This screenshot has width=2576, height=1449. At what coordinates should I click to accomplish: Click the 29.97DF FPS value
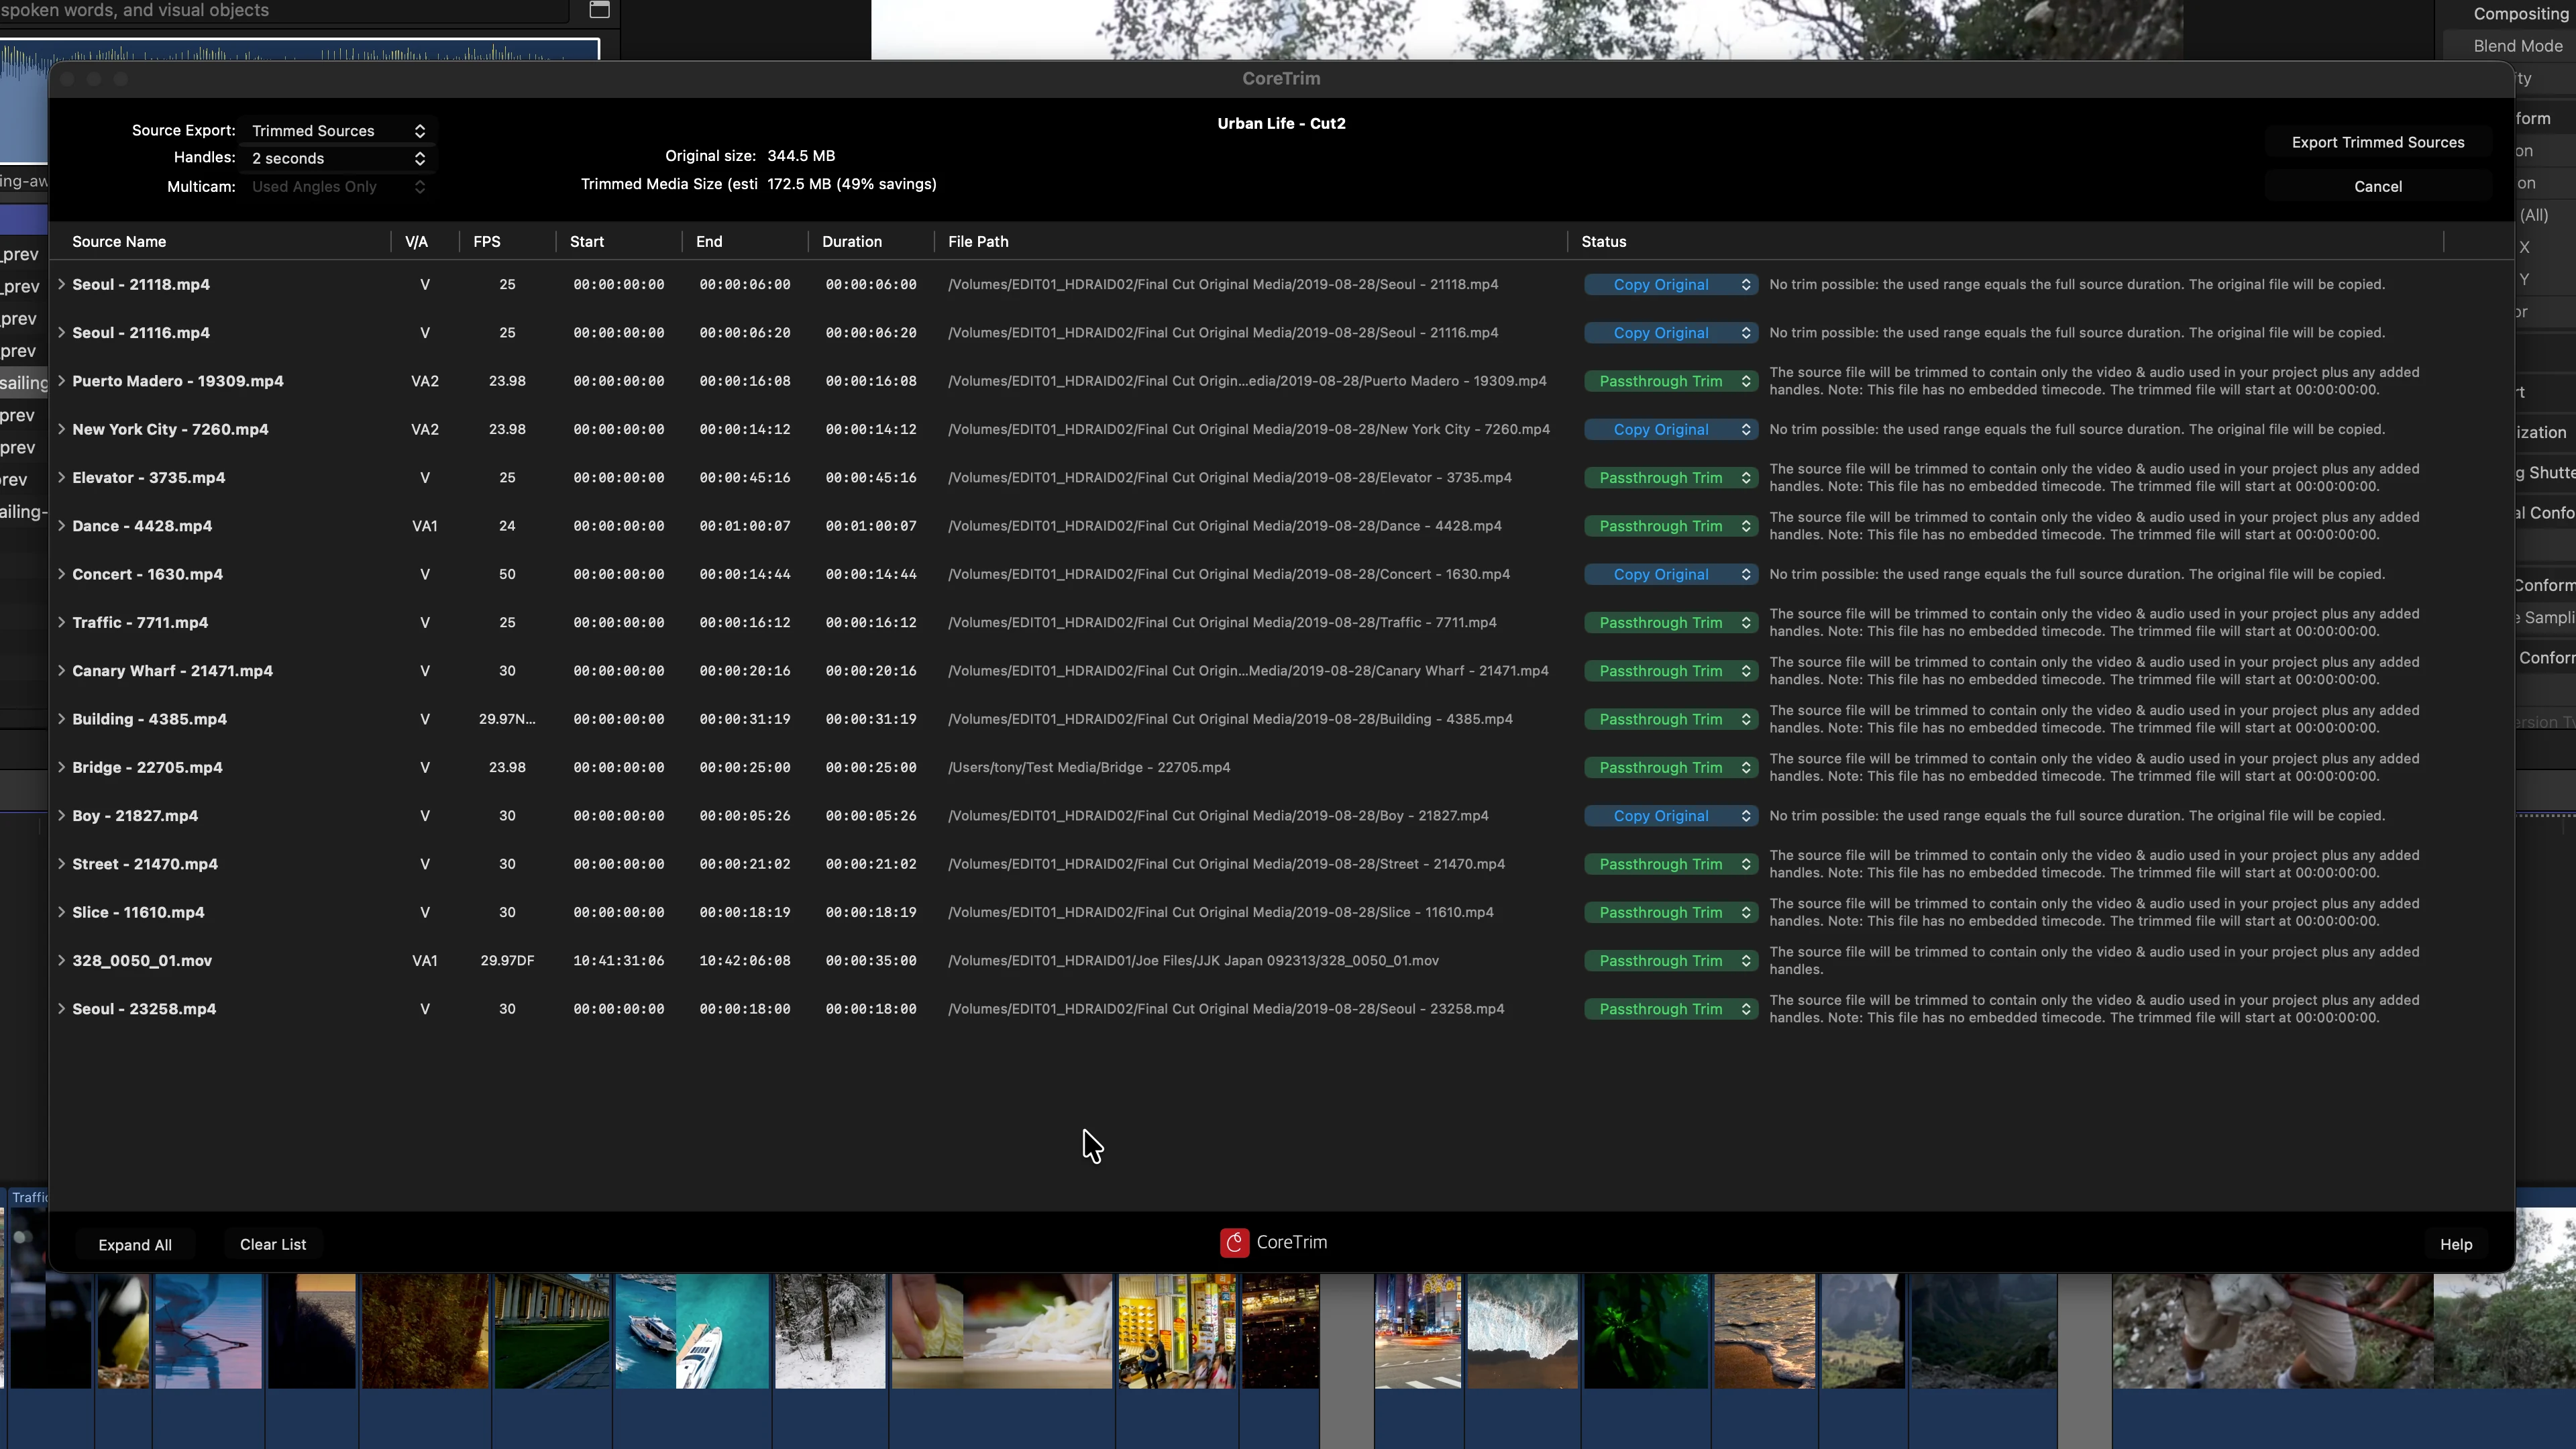[507, 961]
